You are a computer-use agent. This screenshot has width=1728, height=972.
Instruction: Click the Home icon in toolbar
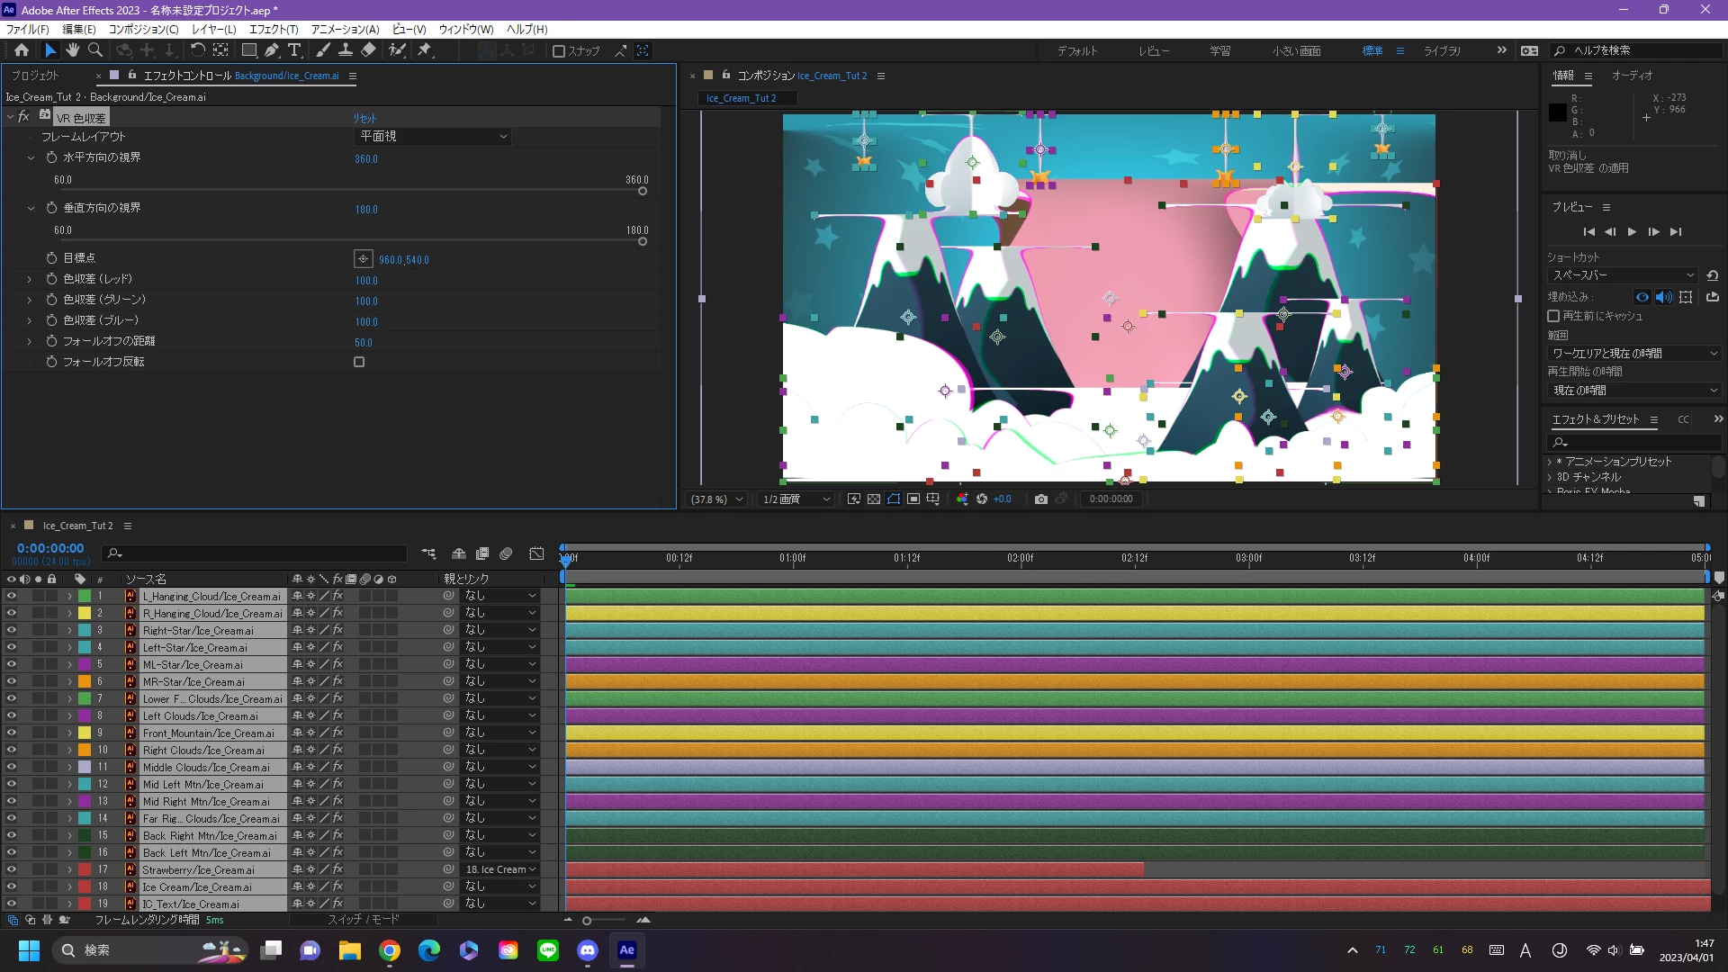22,50
